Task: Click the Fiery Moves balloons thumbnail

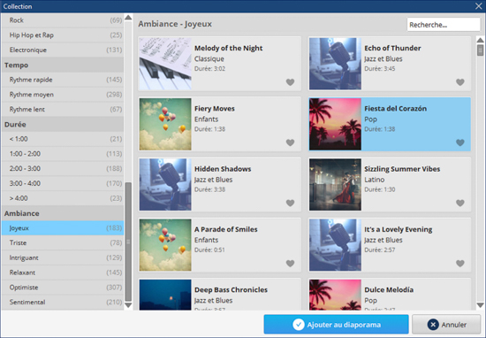Action: click(165, 124)
